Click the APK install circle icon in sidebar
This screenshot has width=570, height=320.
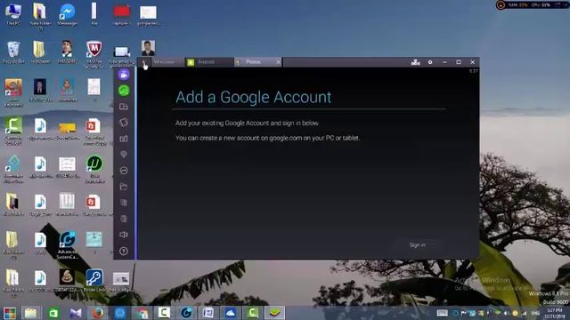(124, 171)
